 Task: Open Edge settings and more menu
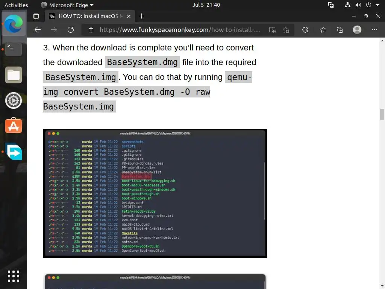(374, 30)
